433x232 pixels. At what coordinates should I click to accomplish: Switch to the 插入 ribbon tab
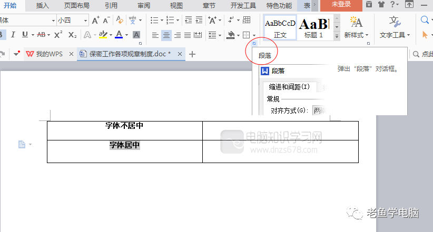(x=43, y=6)
